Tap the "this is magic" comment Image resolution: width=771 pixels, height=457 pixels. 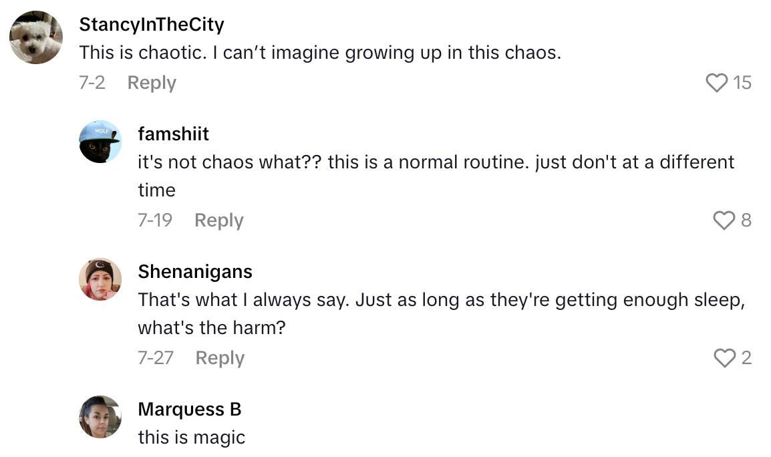point(192,438)
